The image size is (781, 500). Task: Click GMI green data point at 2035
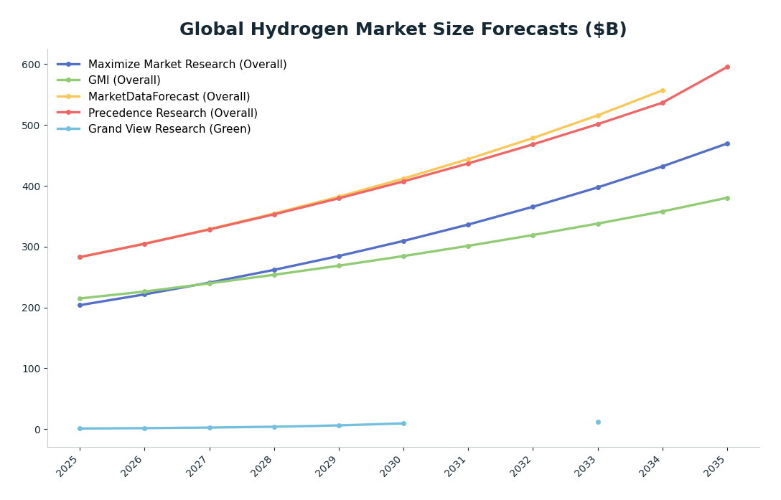tap(727, 198)
